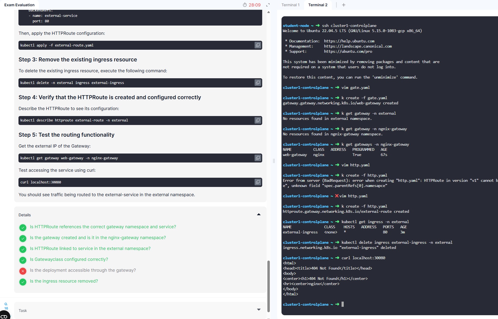Image resolution: width=498 pixels, height=319 pixels.
Task: Click 'Is Gatewayclass configured correctly?' text
Action: click(69, 259)
